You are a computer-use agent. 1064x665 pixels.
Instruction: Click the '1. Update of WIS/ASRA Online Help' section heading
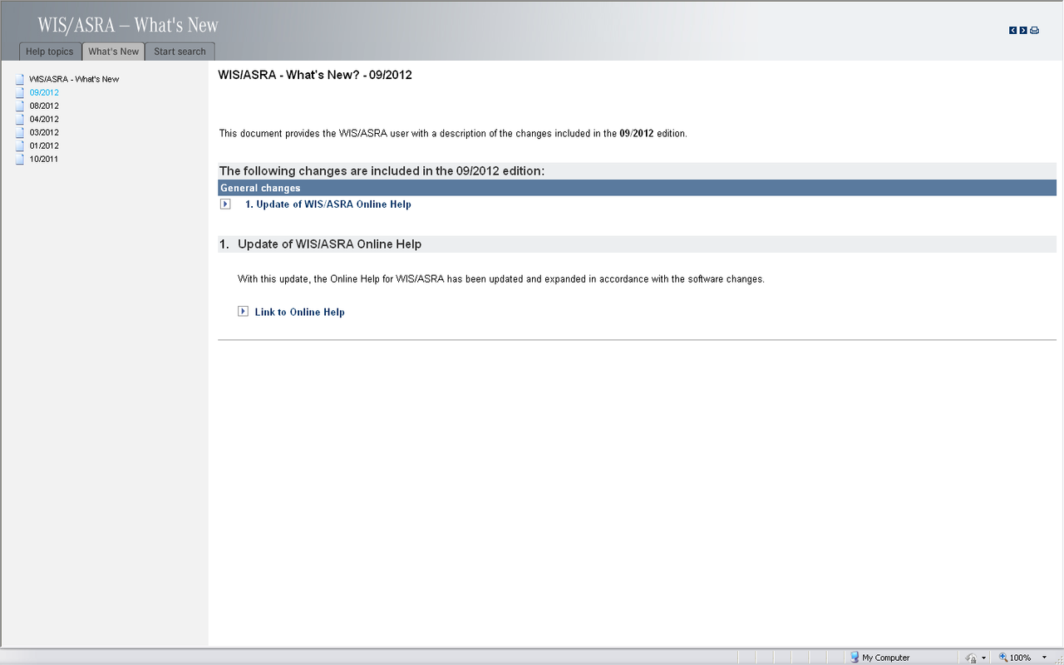coord(637,244)
